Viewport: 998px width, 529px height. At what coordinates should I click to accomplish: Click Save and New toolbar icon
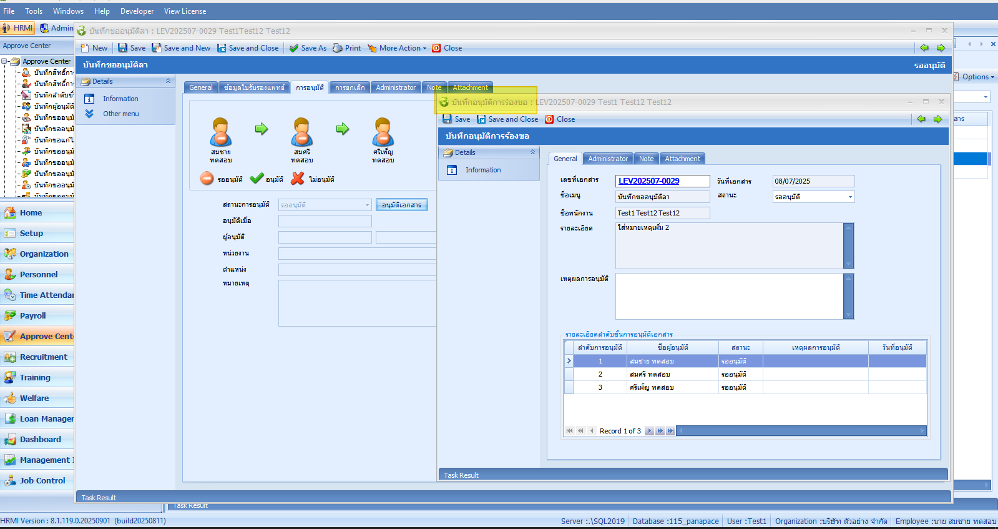157,48
